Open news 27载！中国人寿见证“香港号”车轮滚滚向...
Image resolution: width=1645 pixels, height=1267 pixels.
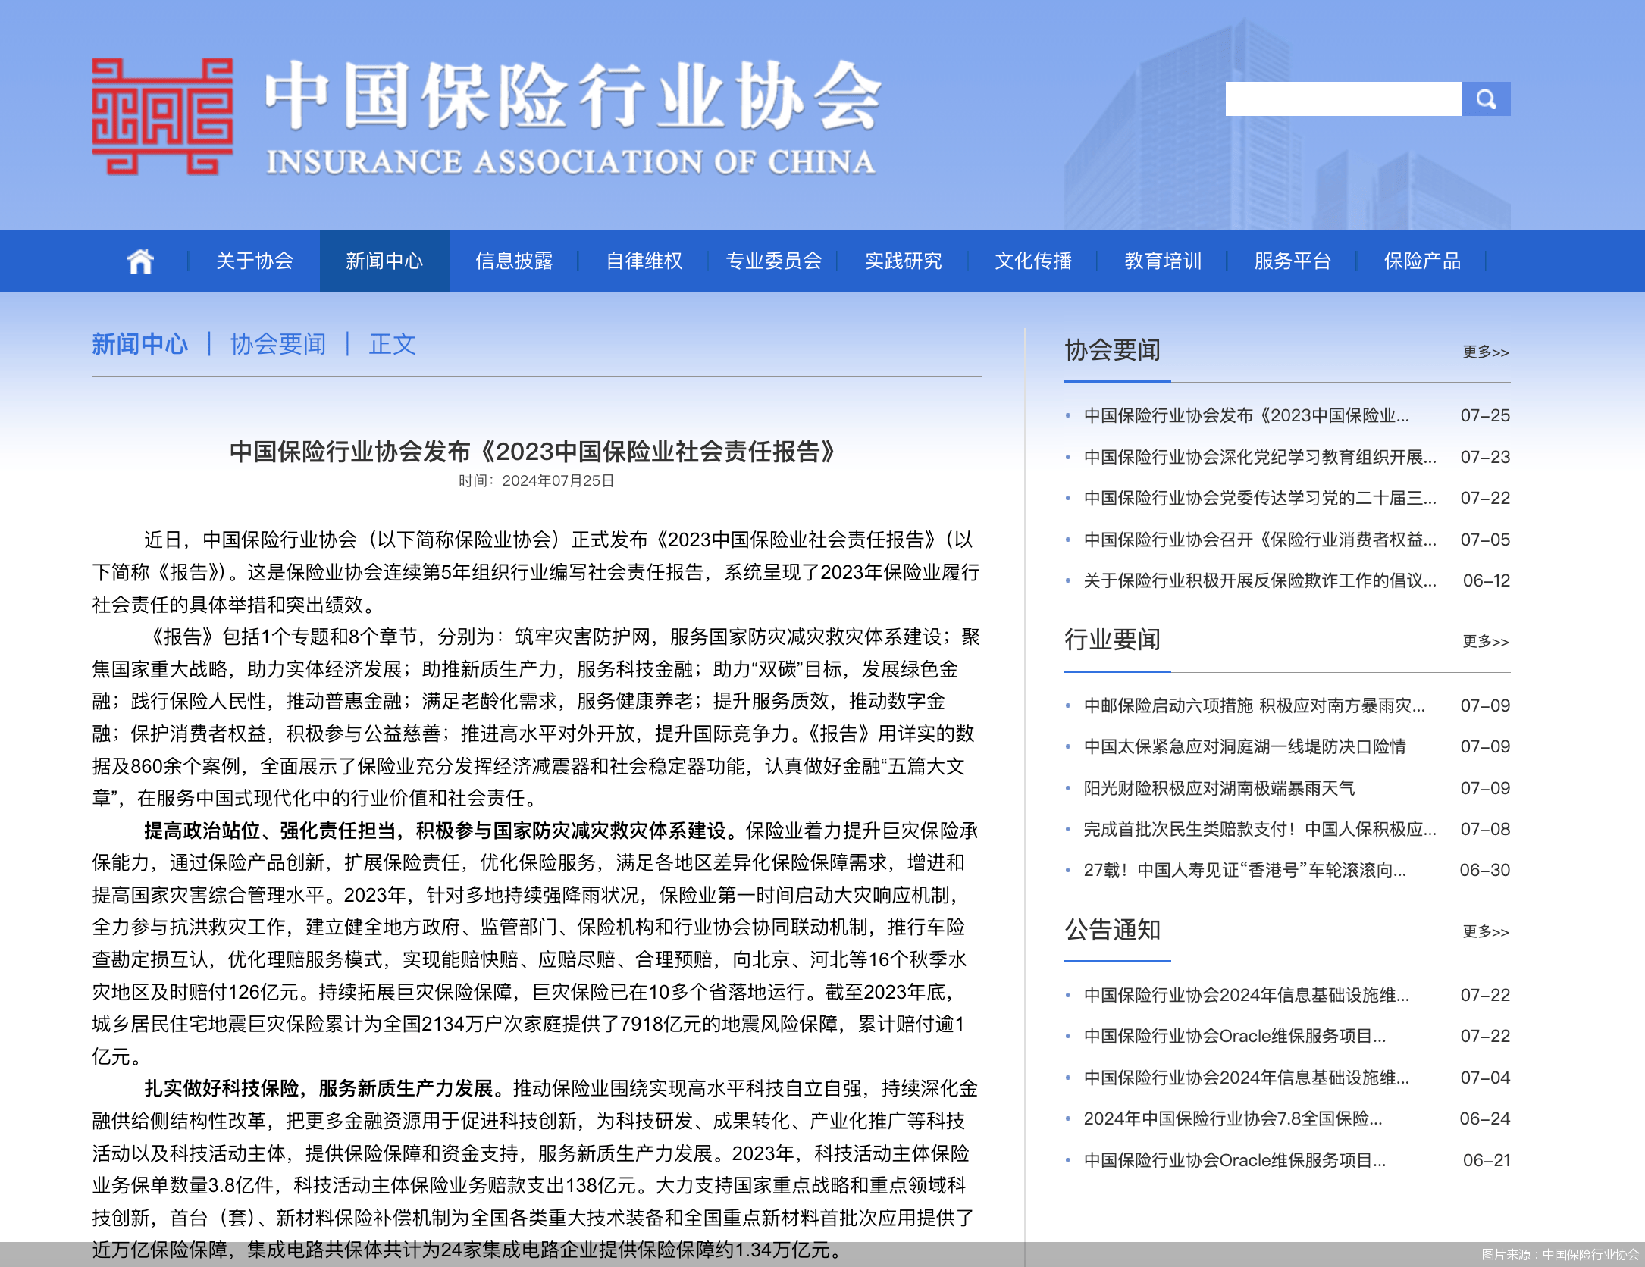click(x=1245, y=870)
